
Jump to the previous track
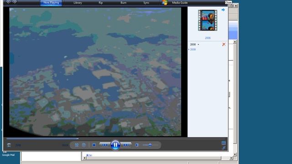pos(105,145)
